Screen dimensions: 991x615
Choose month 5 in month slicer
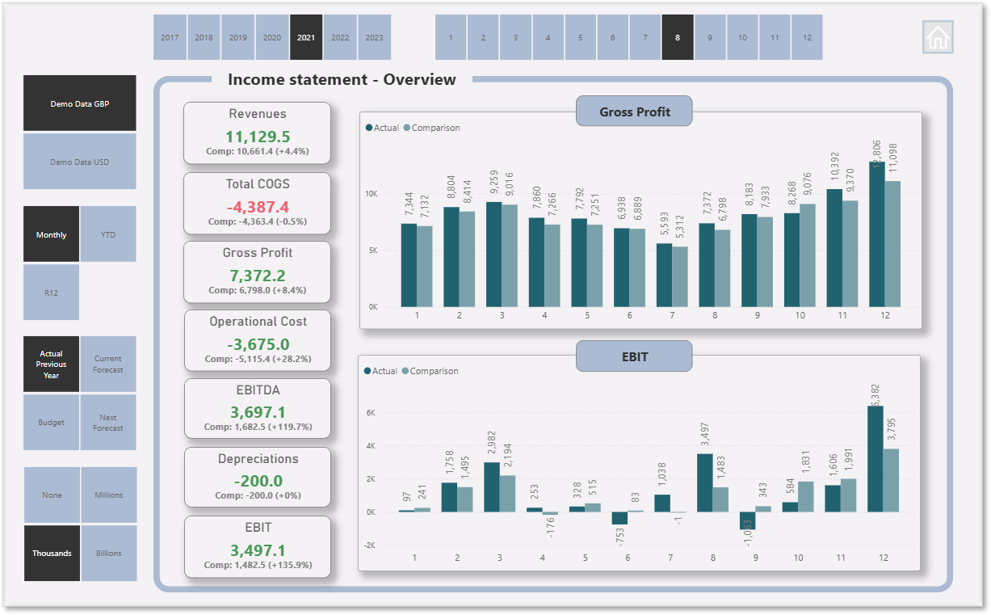pos(580,37)
